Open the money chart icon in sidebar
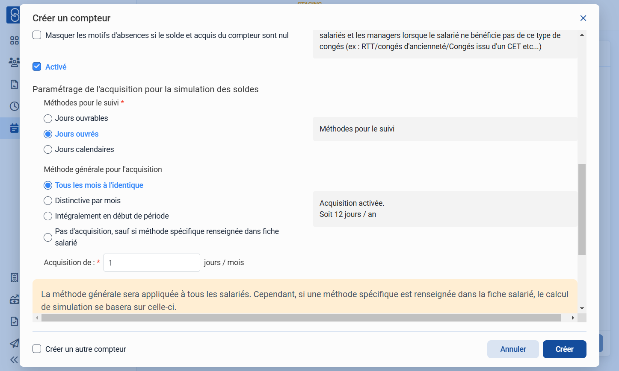The width and height of the screenshot is (619, 371). pos(14,299)
